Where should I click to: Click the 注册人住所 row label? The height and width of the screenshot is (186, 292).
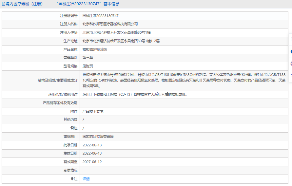(x=68, y=32)
